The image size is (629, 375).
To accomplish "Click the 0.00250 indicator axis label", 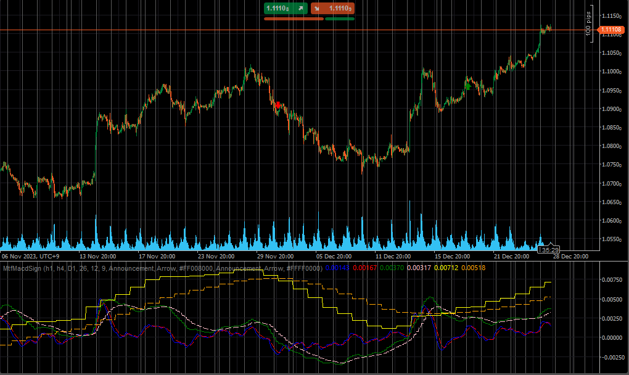I will (612, 319).
